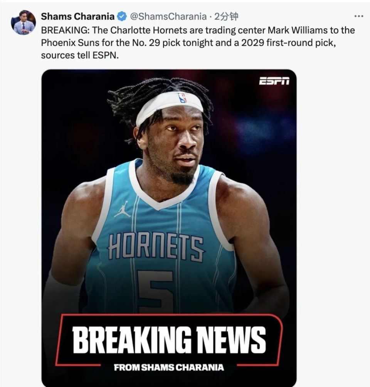Click the ESPN logo on the photo
Image resolution: width=370 pixels, height=387 pixels.
(x=274, y=81)
